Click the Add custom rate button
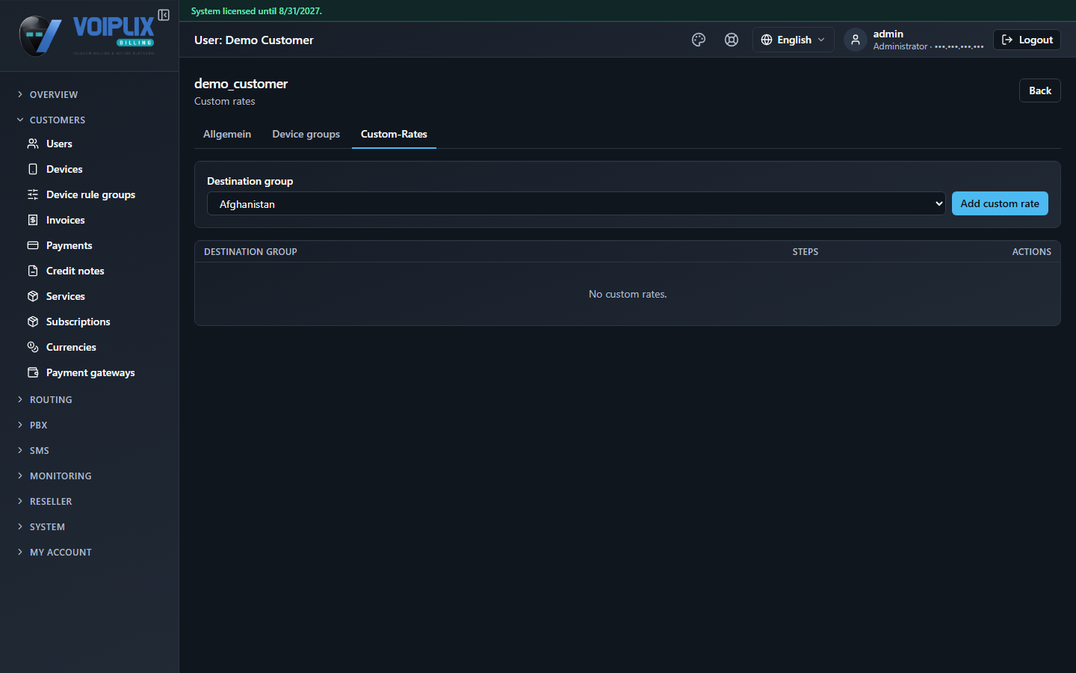 click(1000, 203)
